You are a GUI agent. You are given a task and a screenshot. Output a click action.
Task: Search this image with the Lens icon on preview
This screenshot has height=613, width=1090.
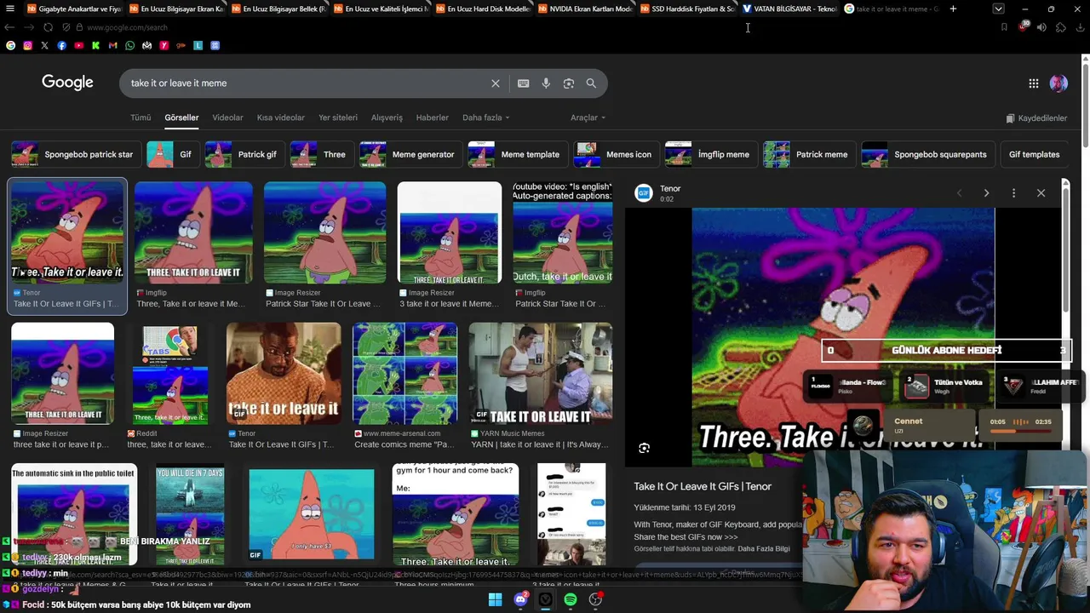pos(644,448)
